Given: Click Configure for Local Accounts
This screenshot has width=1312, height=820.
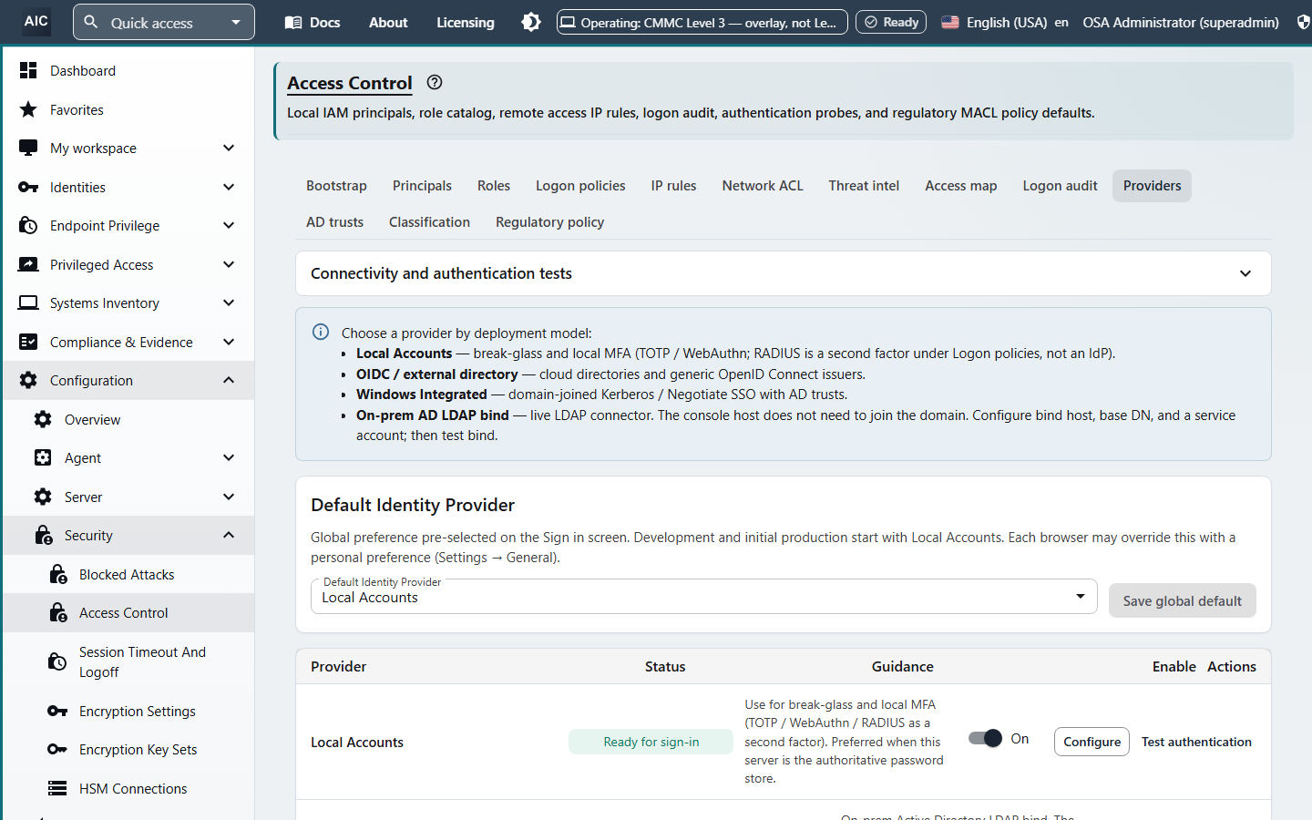Looking at the screenshot, I should [1092, 742].
